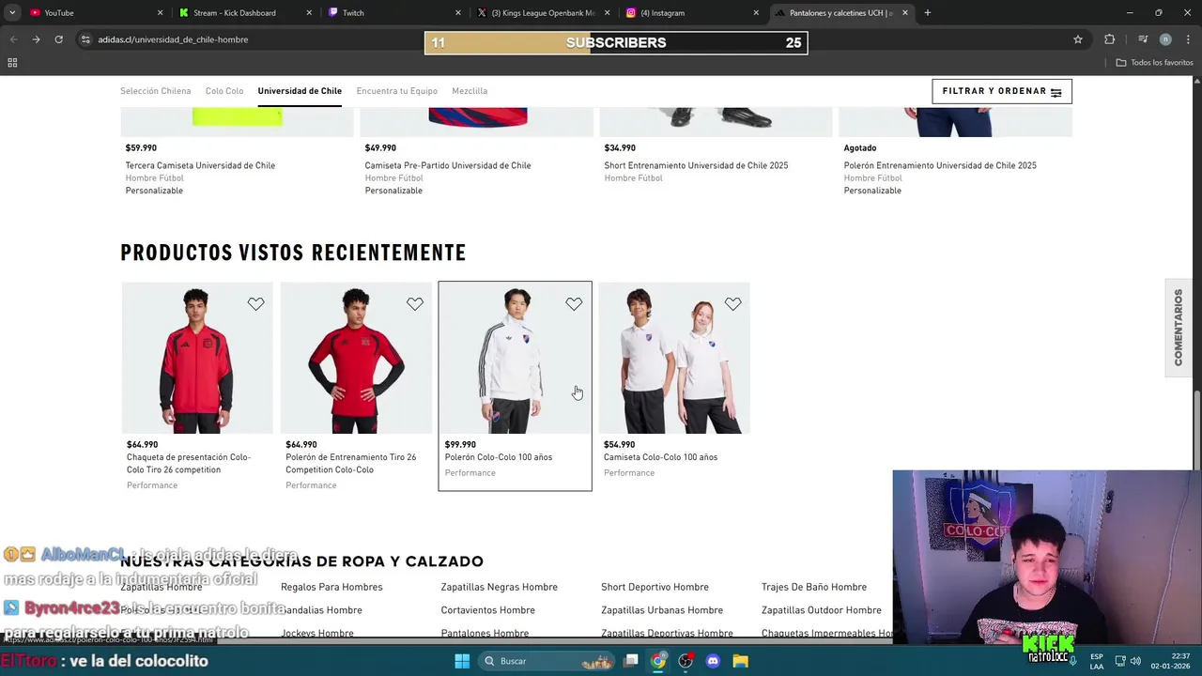Go back to previous page
The image size is (1202, 676).
13,39
